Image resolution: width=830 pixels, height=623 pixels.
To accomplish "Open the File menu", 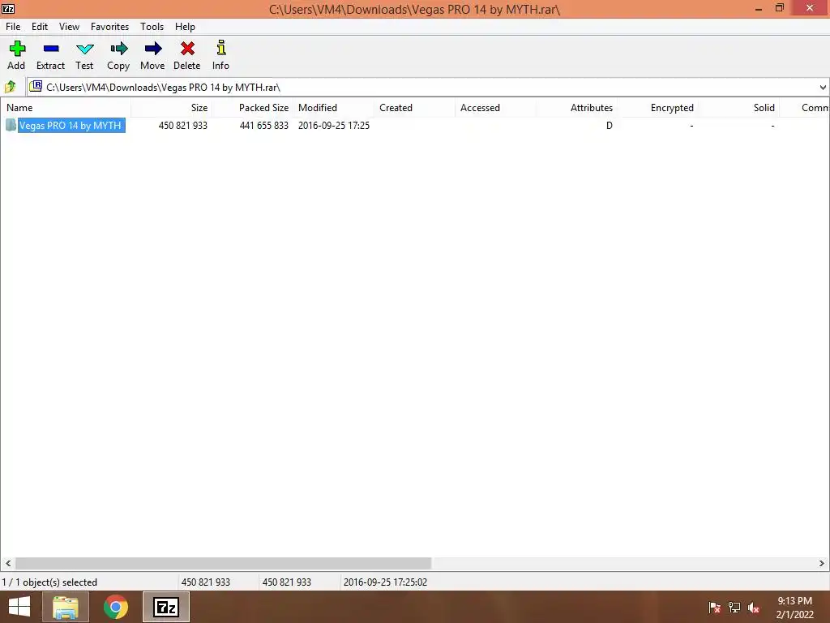I will pos(13,27).
